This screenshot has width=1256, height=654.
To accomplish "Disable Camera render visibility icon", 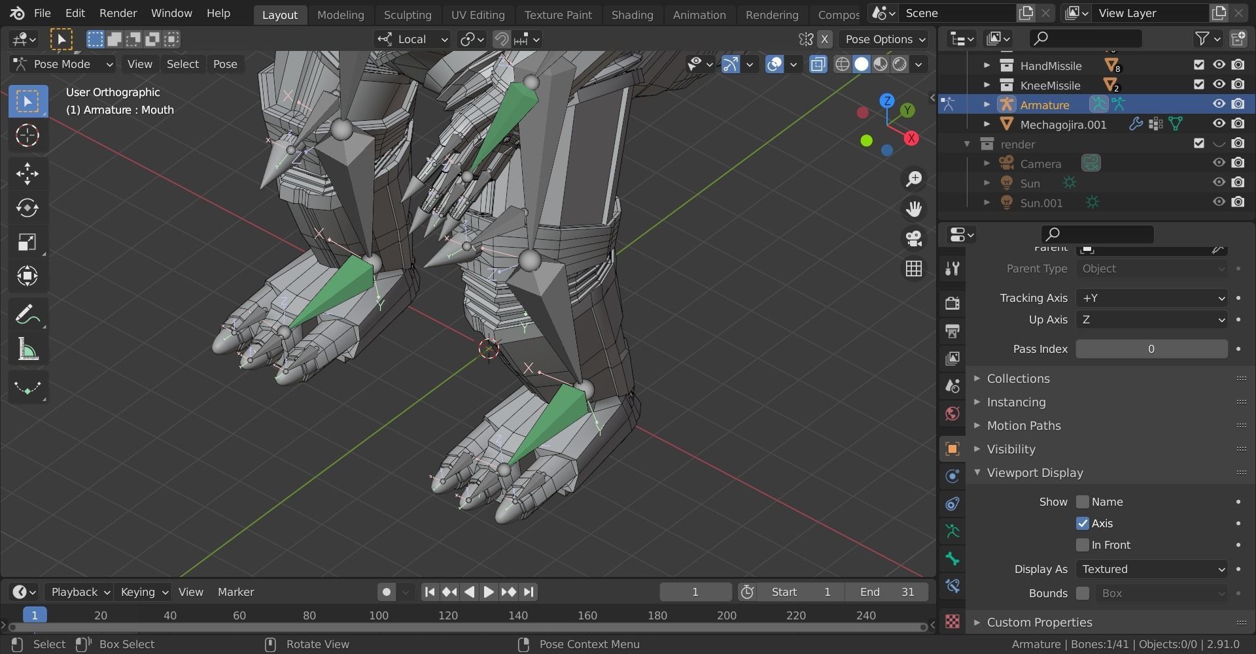I will (1238, 163).
